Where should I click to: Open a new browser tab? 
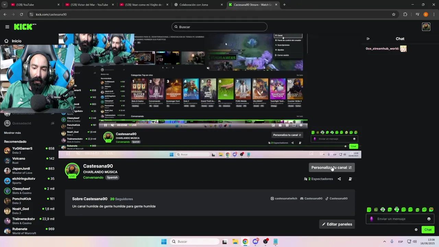[284, 5]
